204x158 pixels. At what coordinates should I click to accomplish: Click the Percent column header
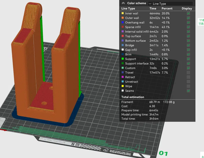[167, 8]
